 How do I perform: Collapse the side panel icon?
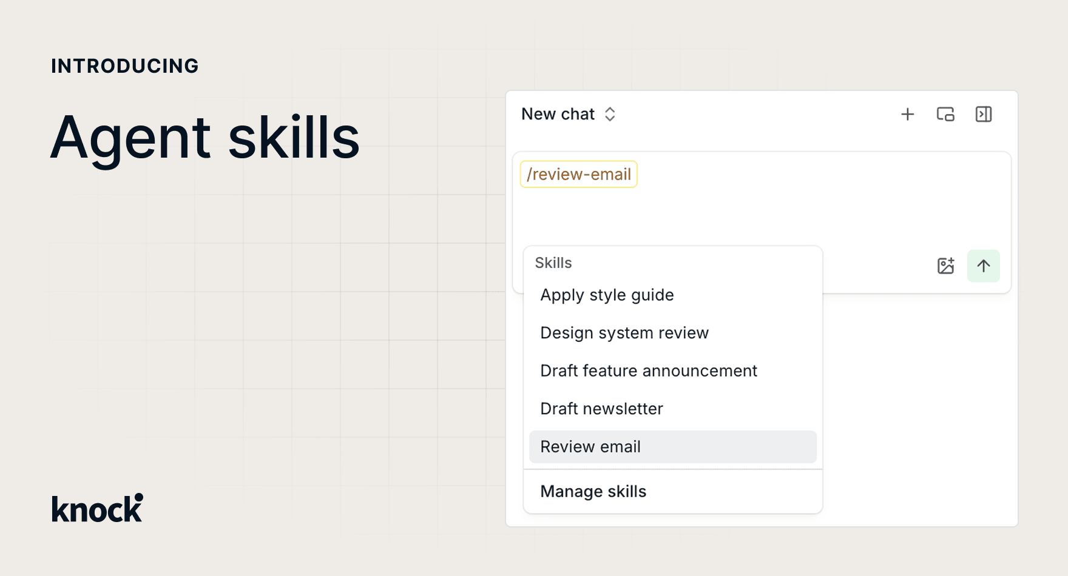(983, 114)
